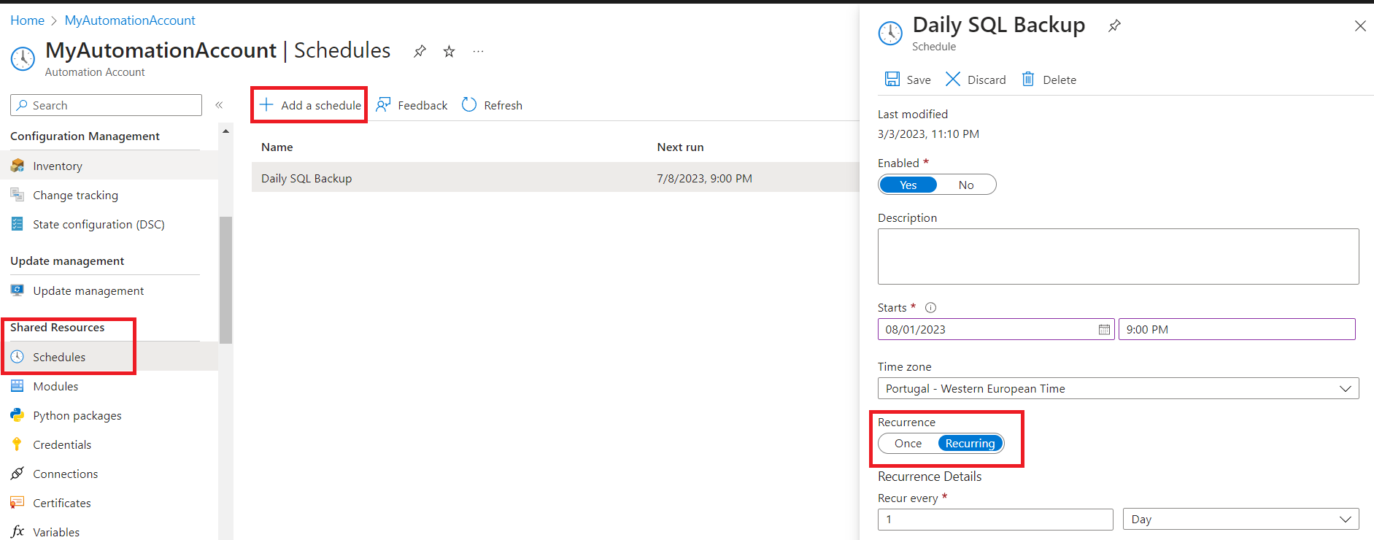The width and height of the screenshot is (1374, 540).
Task: Click the Change tracking icon
Action: coord(18,195)
